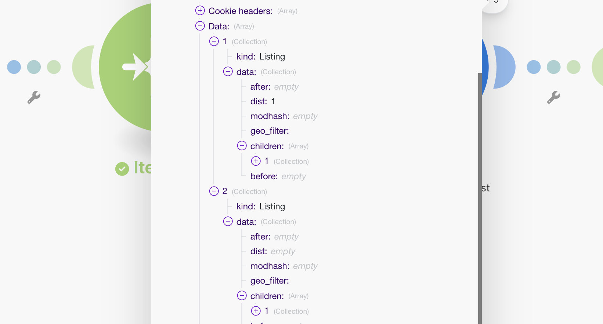This screenshot has height=324, width=603.
Task: Collapse the data Collection under collection 1
Action: (x=228, y=71)
